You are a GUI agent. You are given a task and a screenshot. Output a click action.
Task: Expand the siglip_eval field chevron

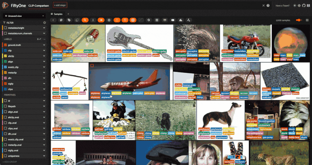pos(44,150)
